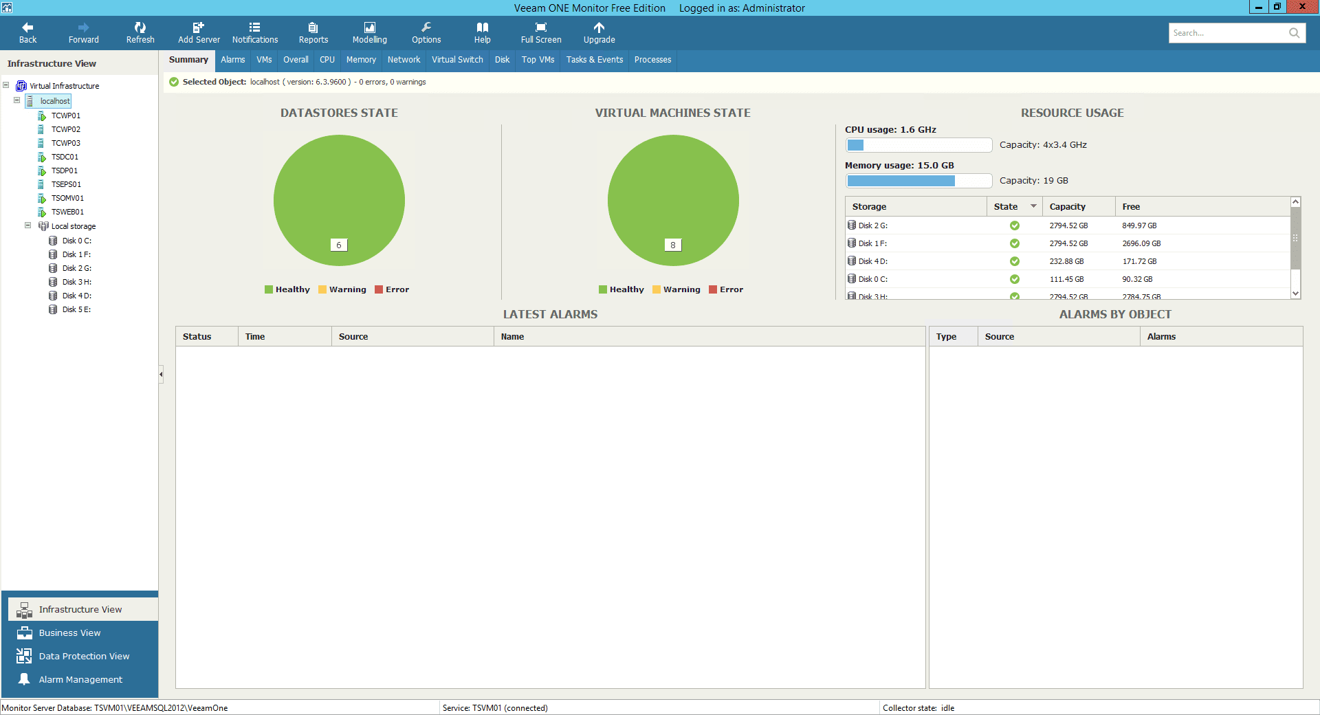The image size is (1320, 715).
Task: Select TSWEB01 virtual machine
Action: click(x=67, y=212)
